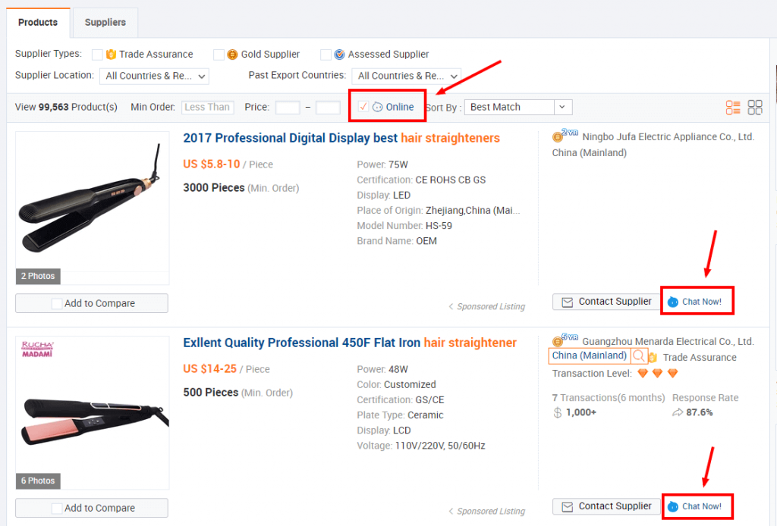The height and width of the screenshot is (526, 777).
Task: Enable the Trade Assurance checkbox
Action: 97,55
